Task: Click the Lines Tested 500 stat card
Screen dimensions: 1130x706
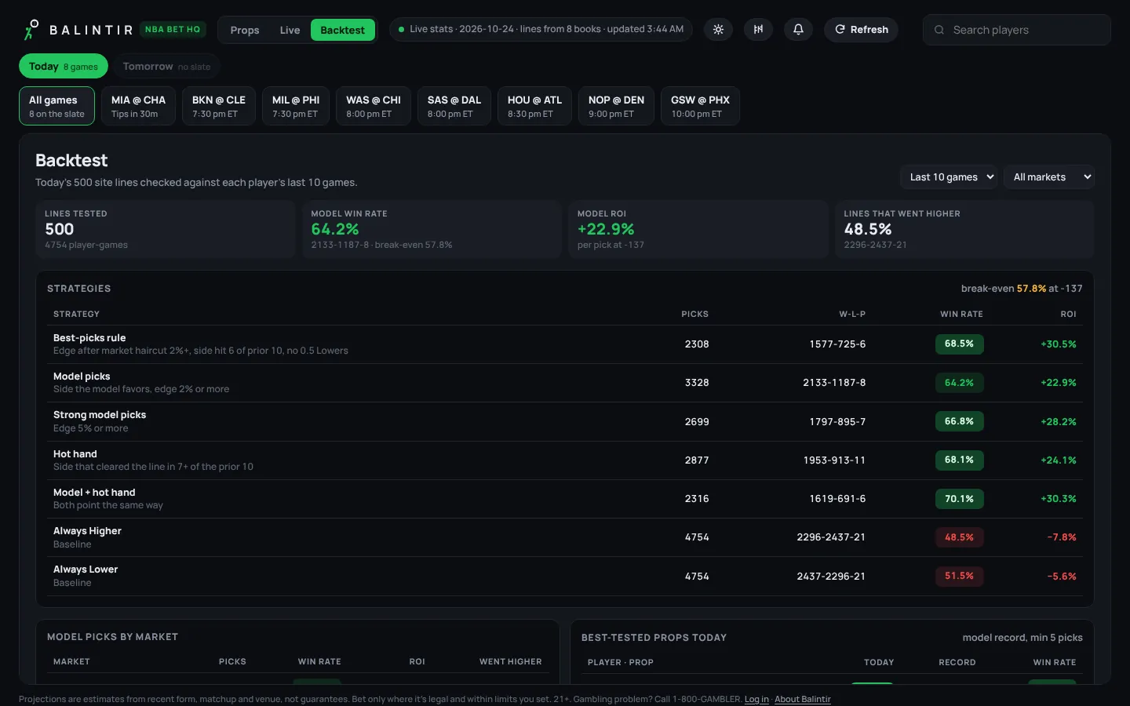Action: [165, 229]
